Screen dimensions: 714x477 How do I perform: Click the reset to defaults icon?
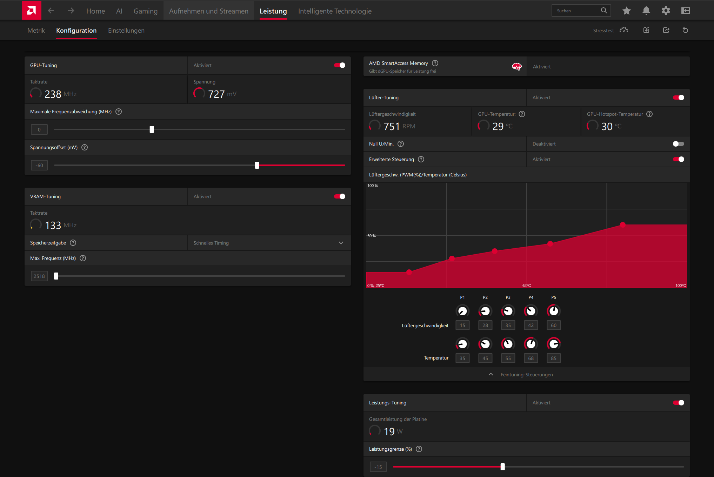coord(686,30)
